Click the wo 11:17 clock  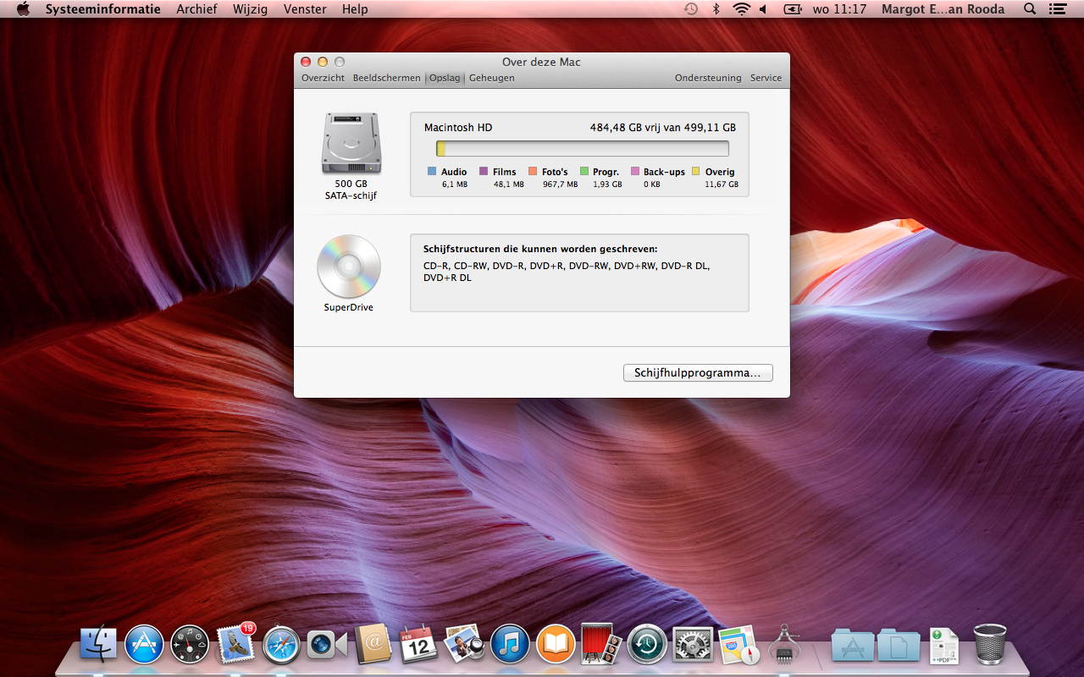[839, 9]
